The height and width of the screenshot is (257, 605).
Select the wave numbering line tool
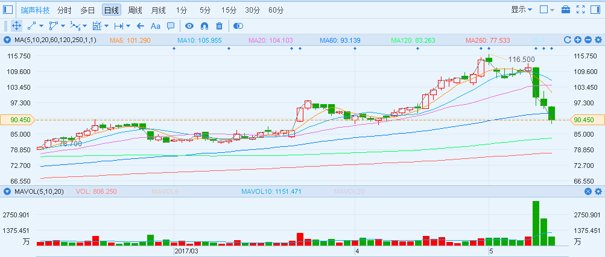coord(75,26)
